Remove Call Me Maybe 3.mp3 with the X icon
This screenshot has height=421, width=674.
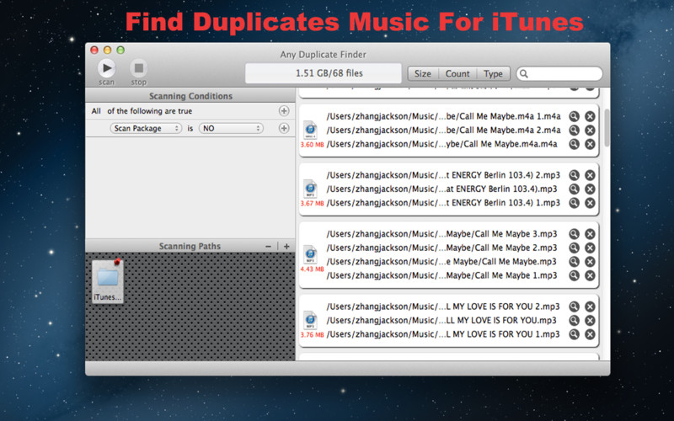(591, 234)
